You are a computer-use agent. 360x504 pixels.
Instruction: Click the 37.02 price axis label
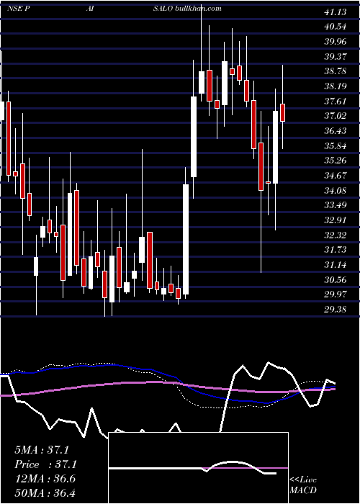coord(336,116)
